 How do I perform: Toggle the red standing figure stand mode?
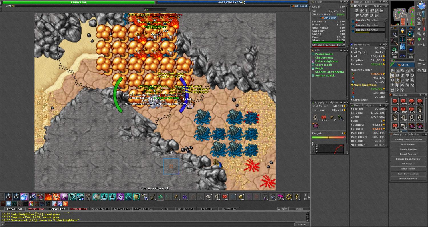(424, 29)
